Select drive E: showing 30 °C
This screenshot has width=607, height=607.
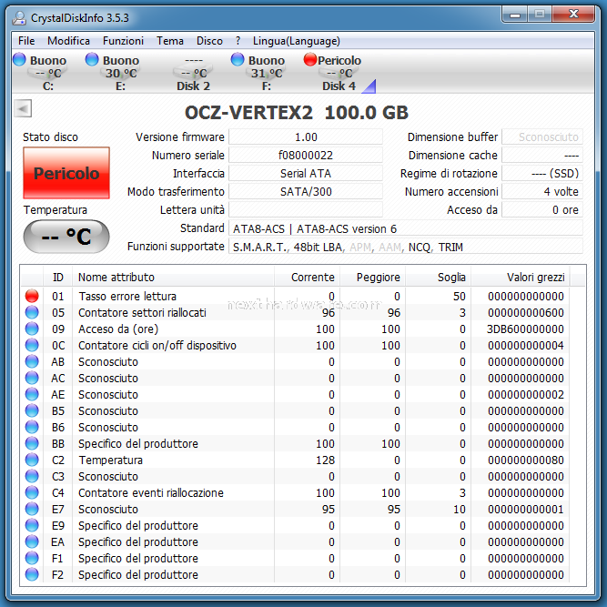pos(116,73)
